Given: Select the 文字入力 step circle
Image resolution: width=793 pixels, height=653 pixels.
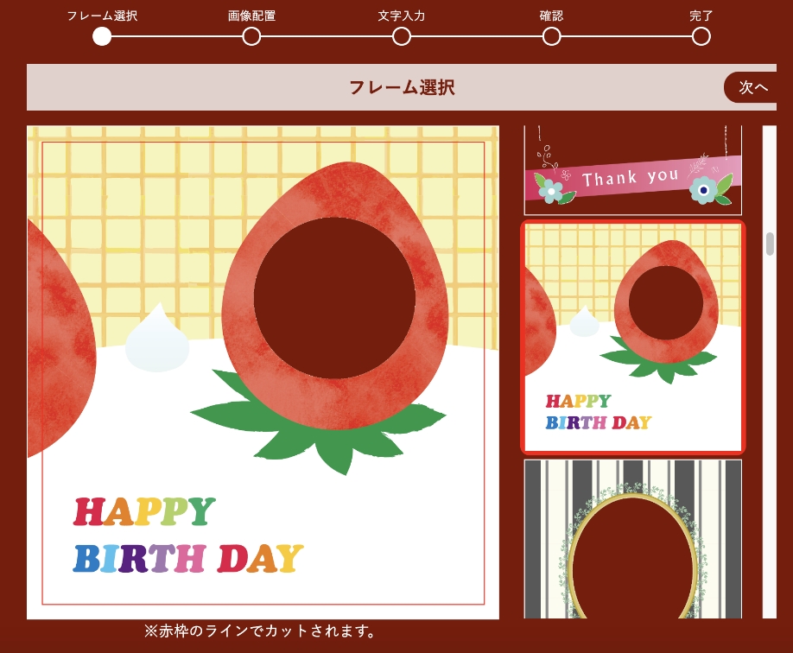Looking at the screenshot, I should click(402, 36).
